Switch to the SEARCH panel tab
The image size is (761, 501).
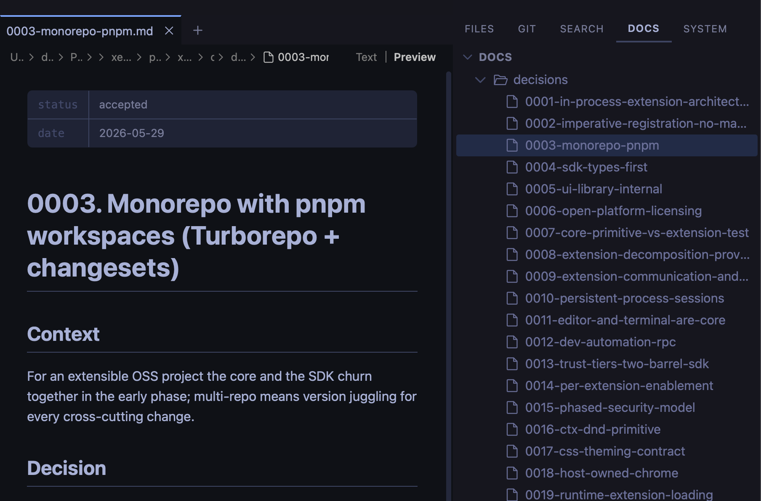tap(582, 29)
